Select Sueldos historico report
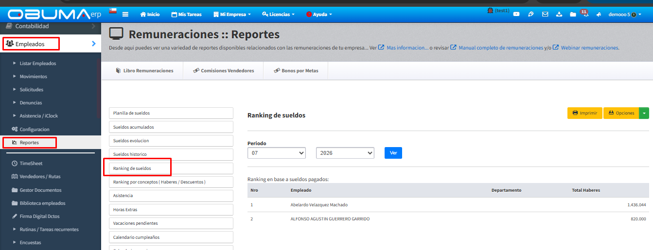Screen dimensions: 653x250 [x=171, y=154]
